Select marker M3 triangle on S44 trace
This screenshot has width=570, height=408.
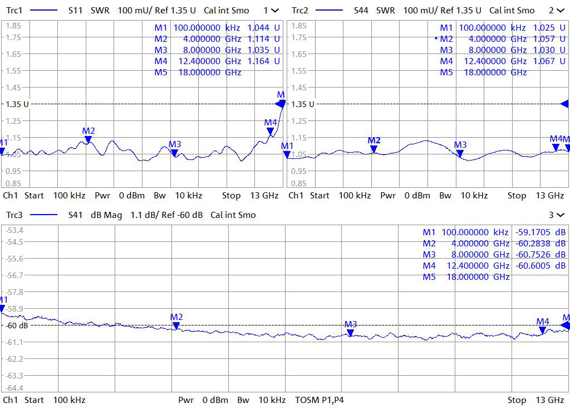[x=460, y=154]
